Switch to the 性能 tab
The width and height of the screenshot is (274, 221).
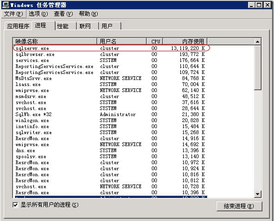[66, 26]
